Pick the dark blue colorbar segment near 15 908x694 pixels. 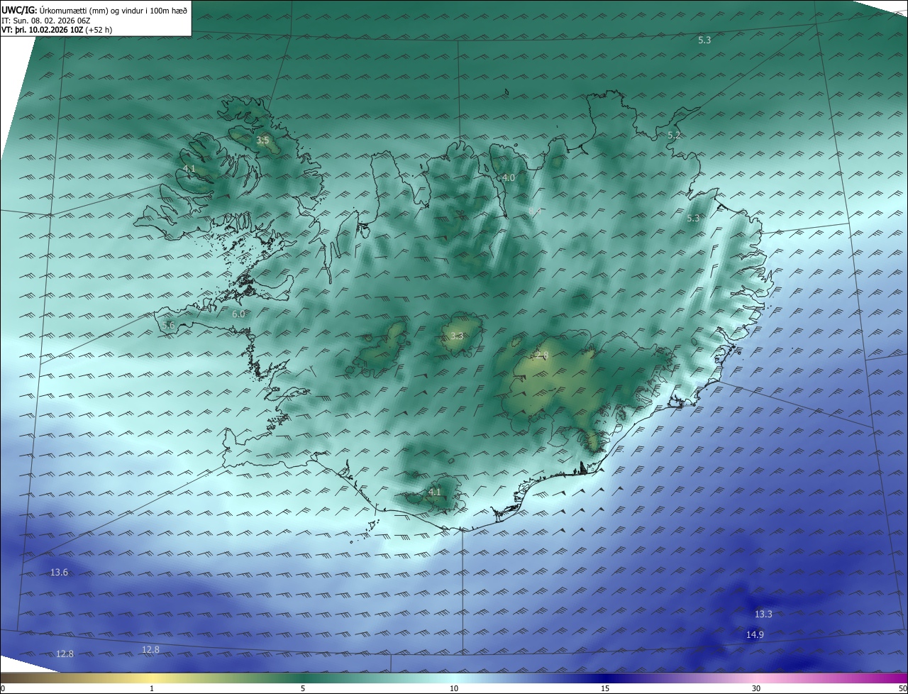click(x=605, y=678)
